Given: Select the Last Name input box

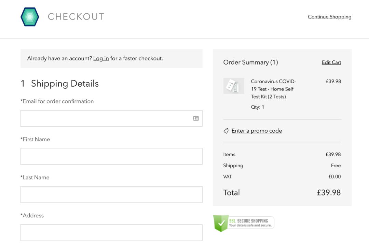Looking at the screenshot, I should [x=111, y=194].
